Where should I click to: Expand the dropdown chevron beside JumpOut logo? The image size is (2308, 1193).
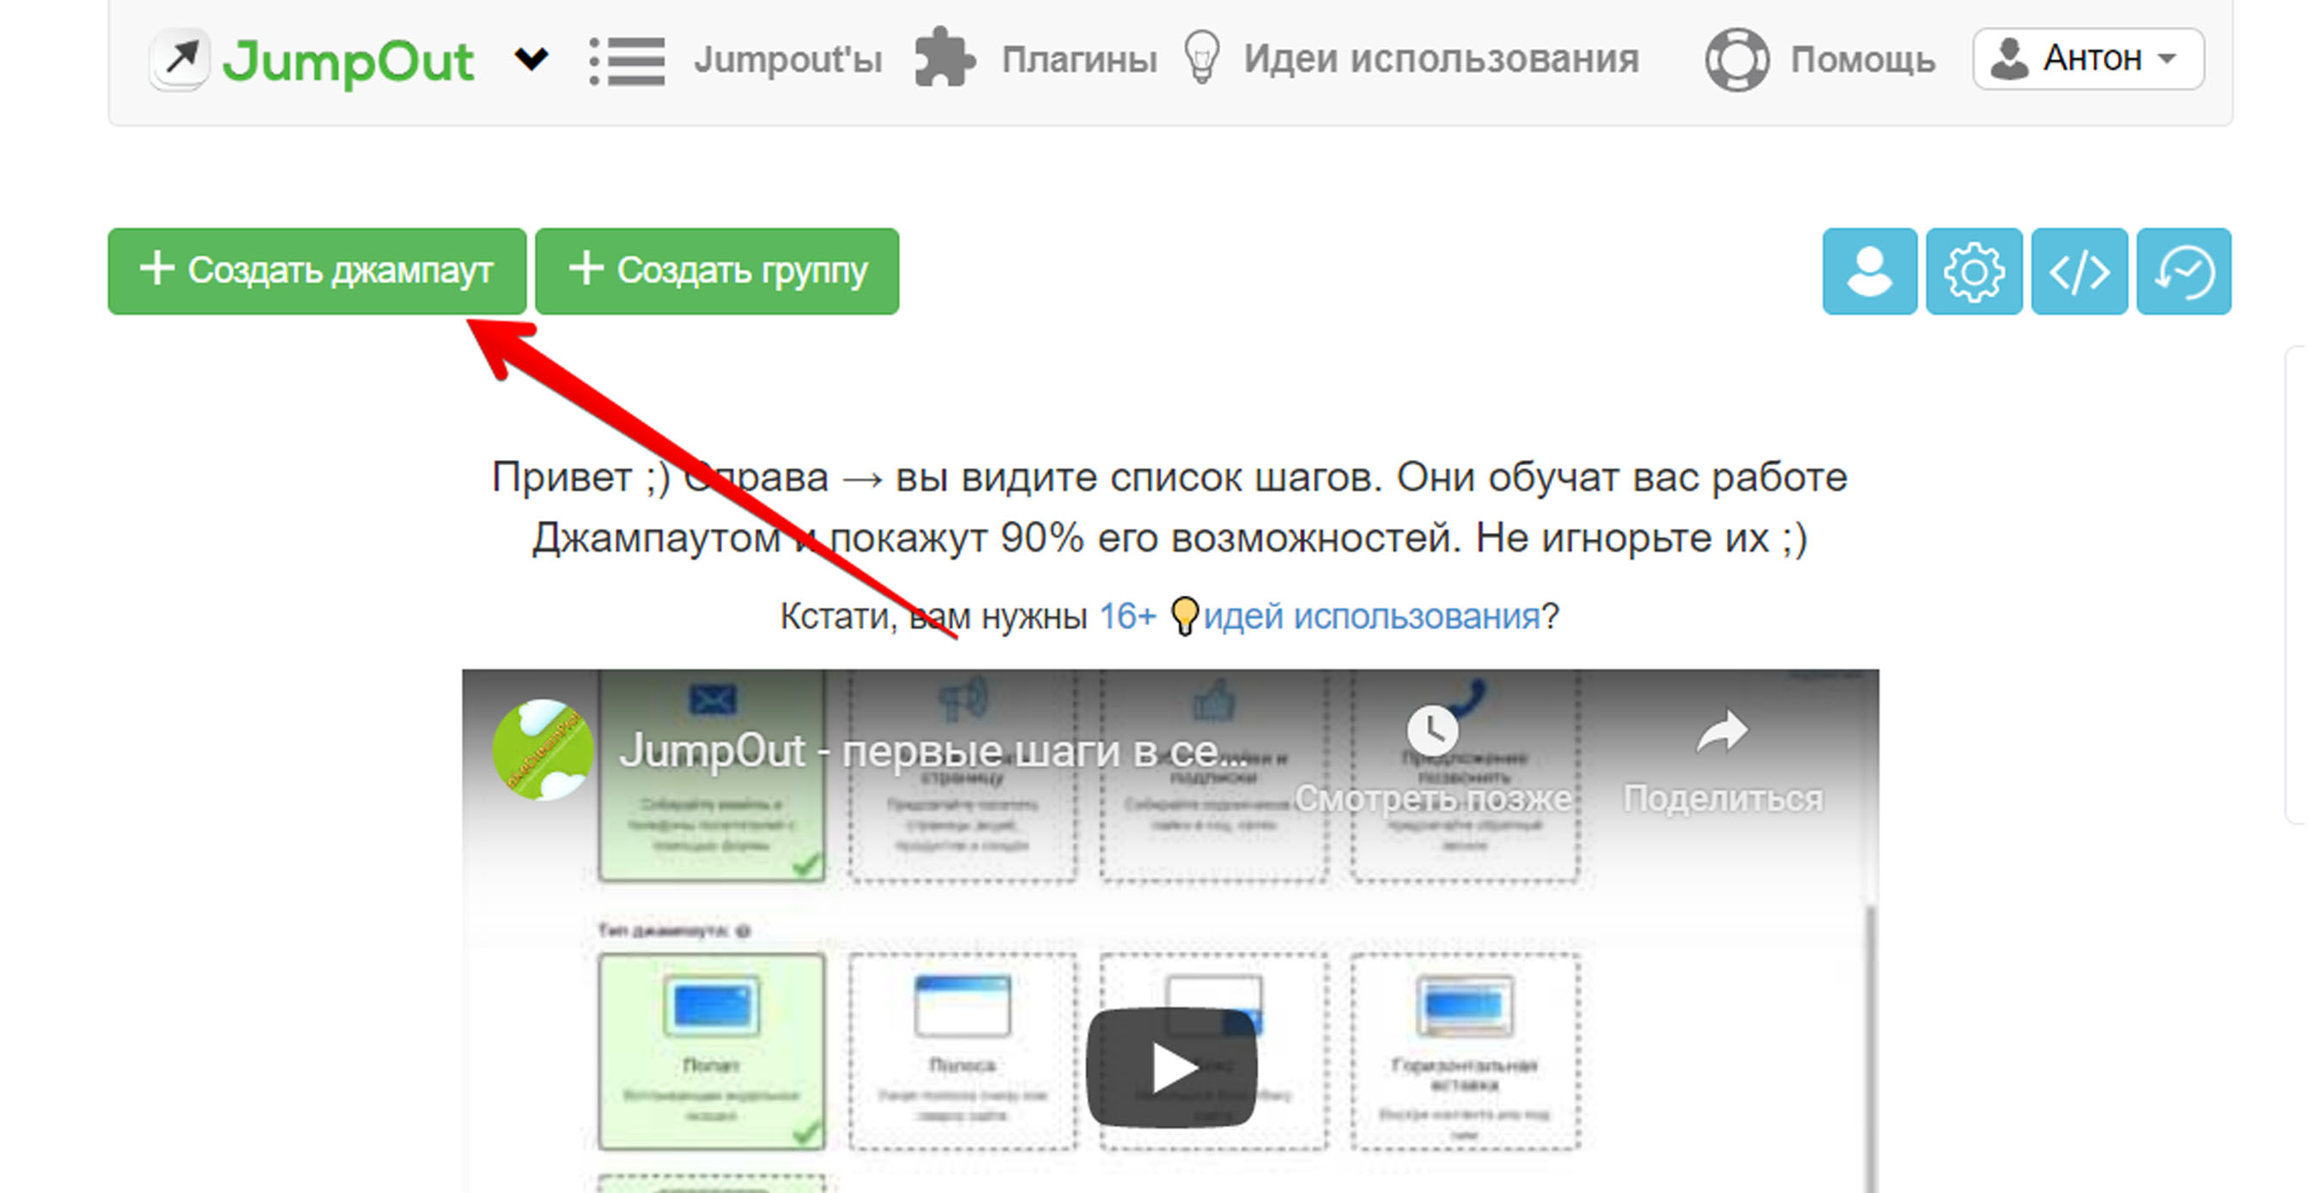531,59
